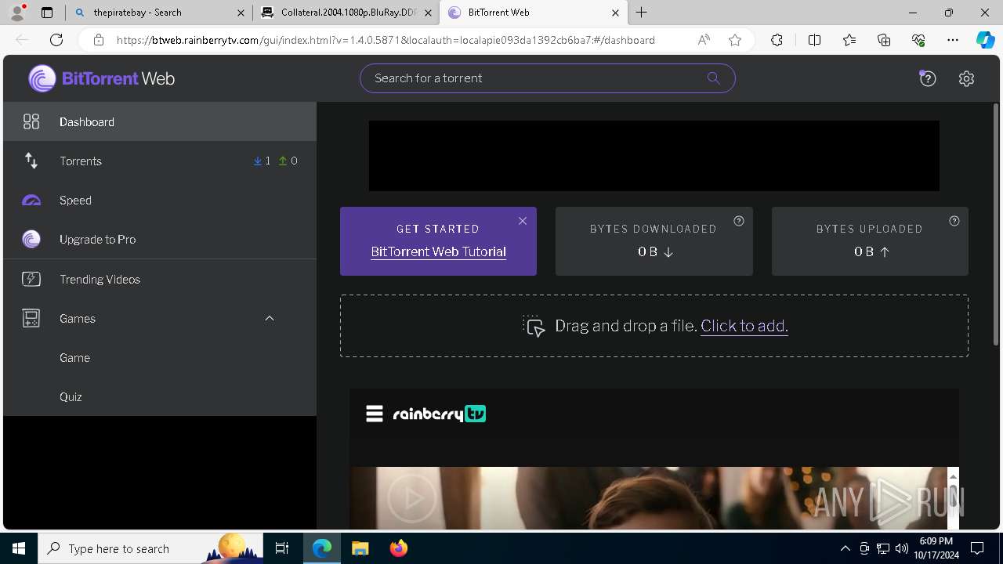Click the rainberry tv logo
Image resolution: width=1003 pixels, height=564 pixels.
tap(439, 414)
